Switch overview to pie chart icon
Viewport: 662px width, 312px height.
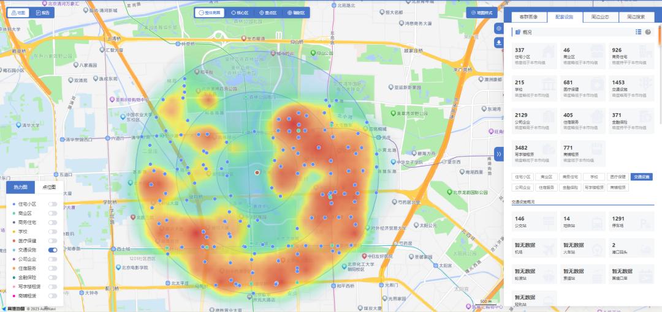(x=648, y=32)
